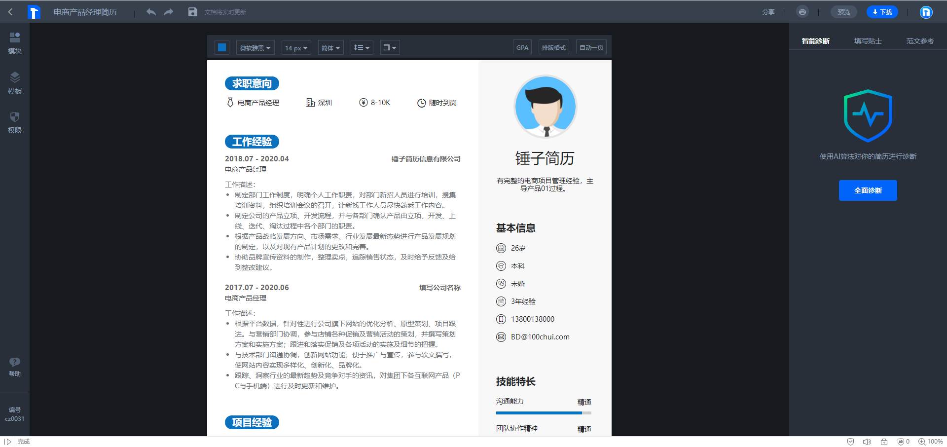Open the 权限 permissions sidebar panel
The height and width of the screenshot is (447, 947).
[x=15, y=122]
